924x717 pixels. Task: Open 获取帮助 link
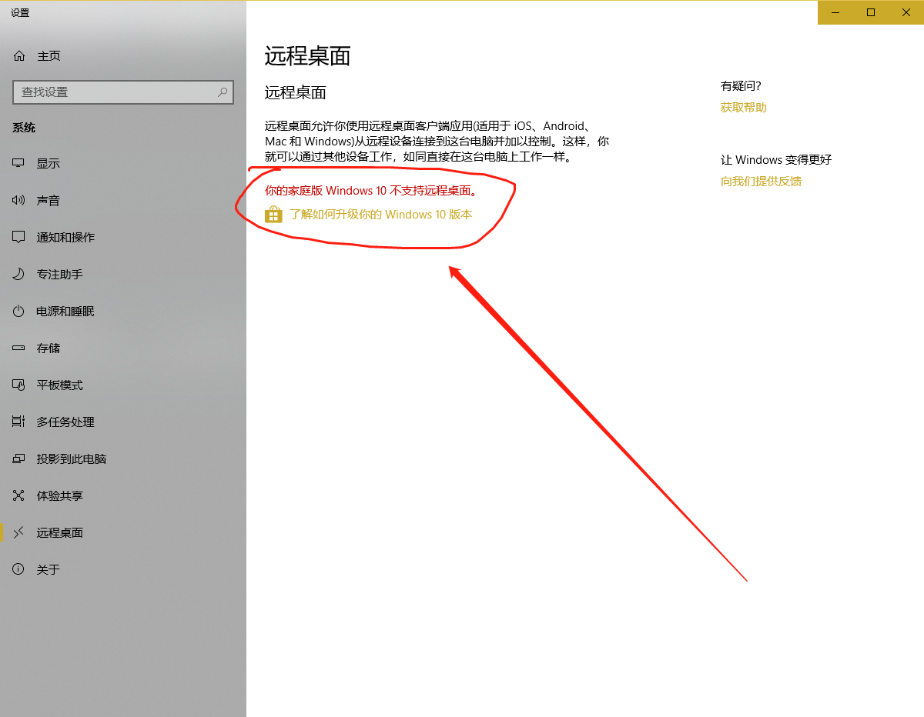[x=744, y=108]
